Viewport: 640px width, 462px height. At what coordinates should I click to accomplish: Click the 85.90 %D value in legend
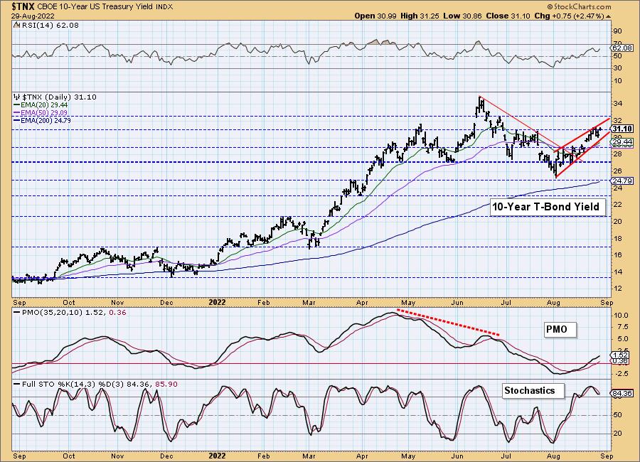[x=167, y=385]
